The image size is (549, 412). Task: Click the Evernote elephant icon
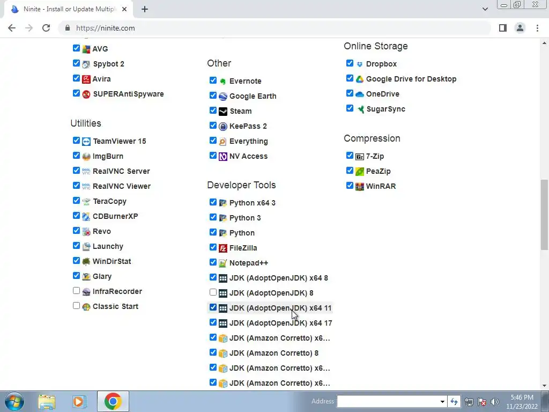point(223,82)
